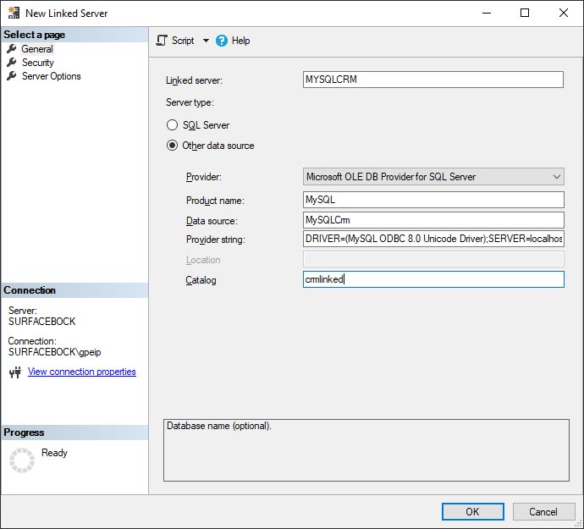Click the Product name field containing MySQL
This screenshot has height=529, width=584.
click(433, 200)
